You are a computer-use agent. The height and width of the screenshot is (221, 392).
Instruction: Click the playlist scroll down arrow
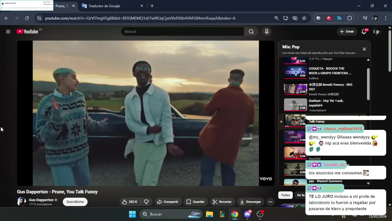tap(368, 183)
